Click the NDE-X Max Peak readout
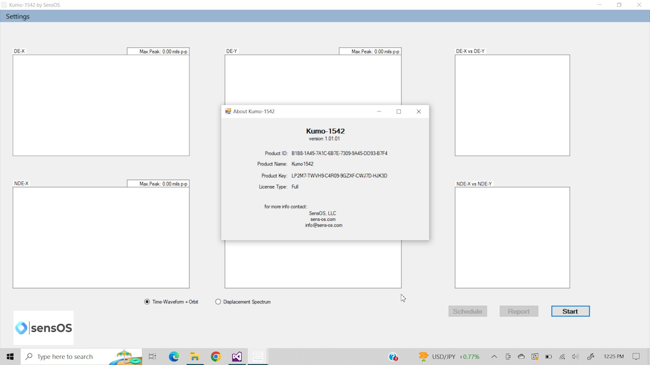Screen dimensions: 650x365 [158, 184]
